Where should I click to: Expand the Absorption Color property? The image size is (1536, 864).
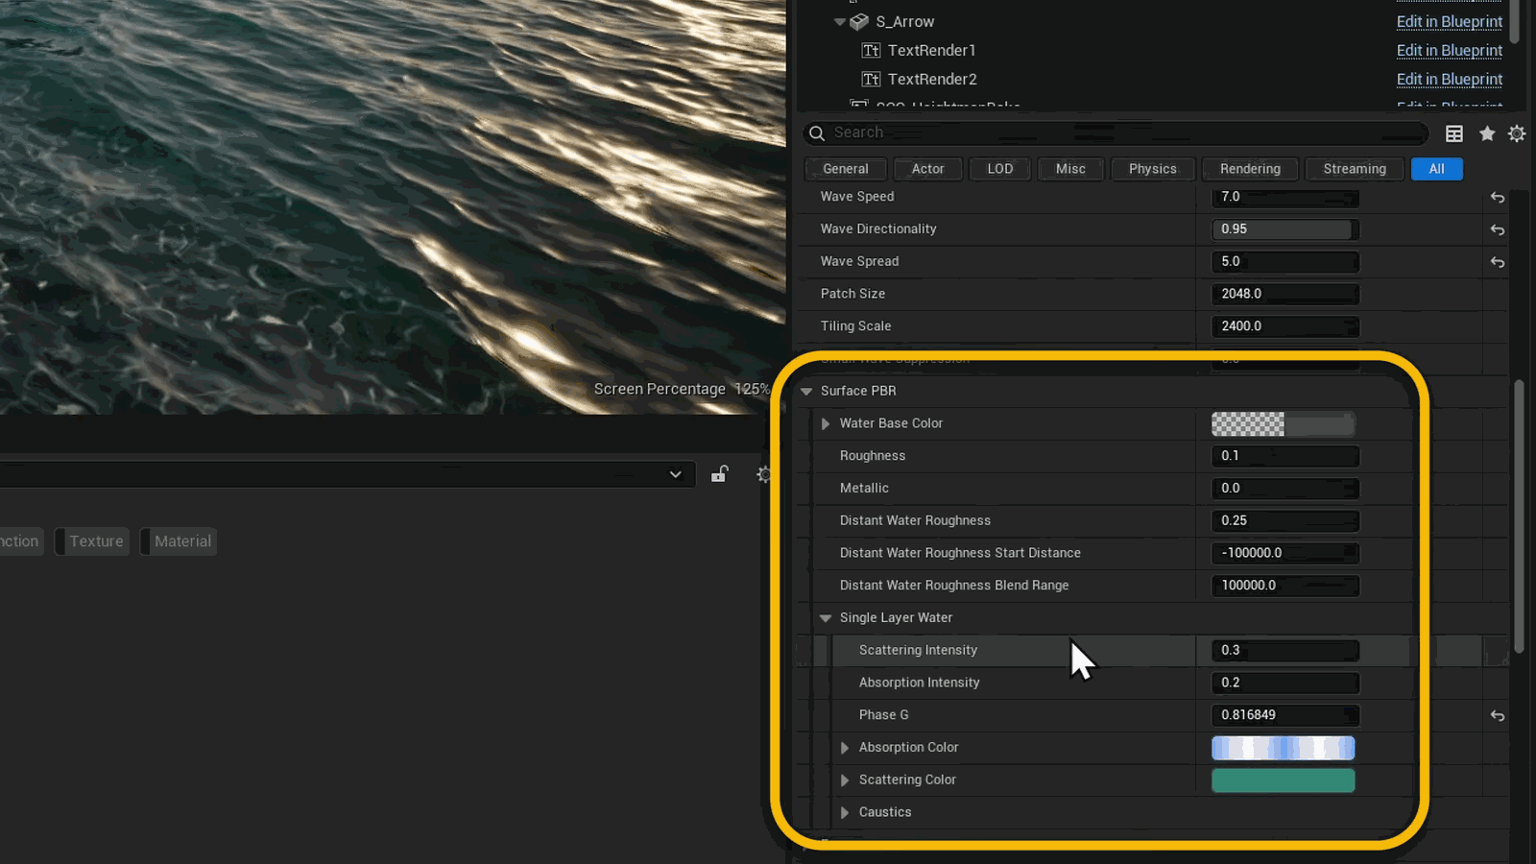[x=845, y=748]
